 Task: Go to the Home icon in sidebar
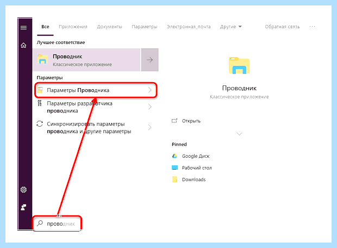[23, 45]
